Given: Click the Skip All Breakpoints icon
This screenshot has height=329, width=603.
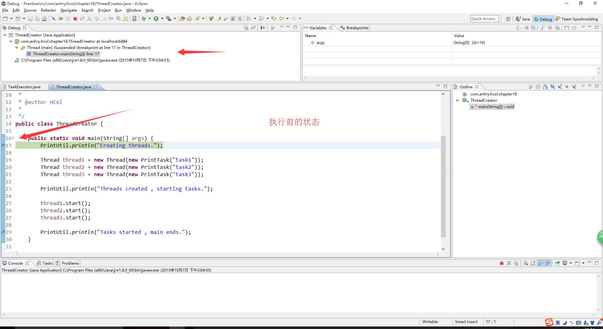Looking at the screenshot, I should [x=53, y=19].
